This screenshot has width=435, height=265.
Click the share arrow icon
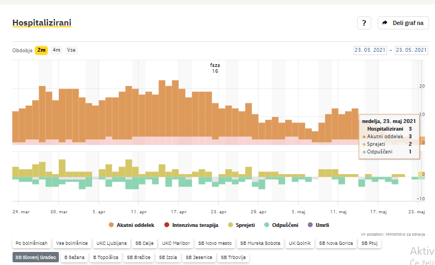(x=385, y=23)
